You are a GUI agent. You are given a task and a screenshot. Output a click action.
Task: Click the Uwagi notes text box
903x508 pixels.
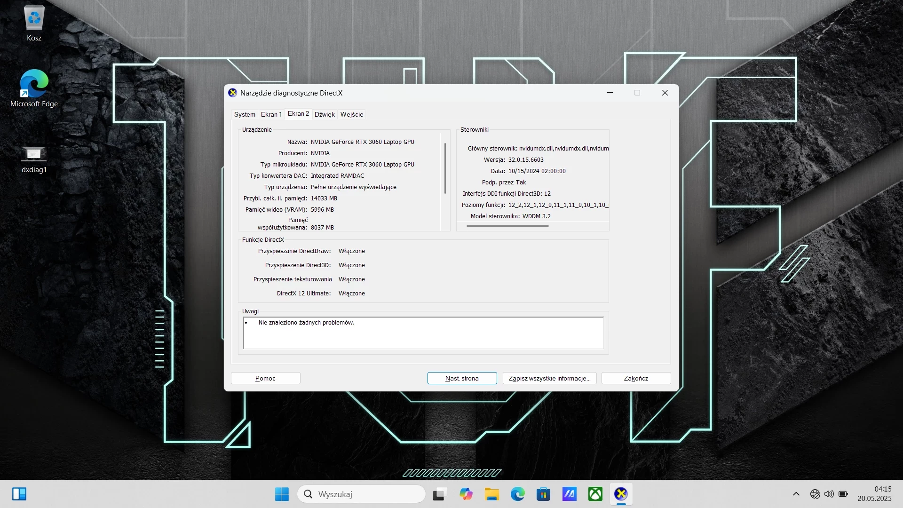tap(423, 333)
